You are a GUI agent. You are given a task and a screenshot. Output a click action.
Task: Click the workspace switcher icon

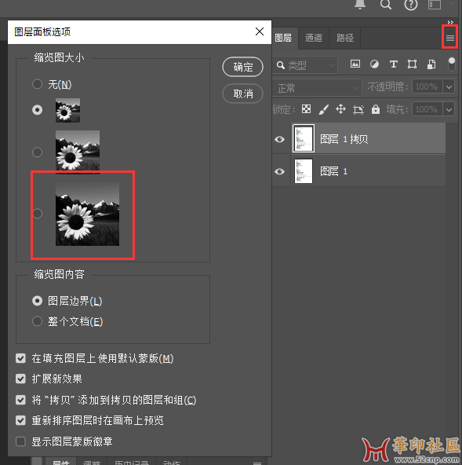(x=435, y=5)
